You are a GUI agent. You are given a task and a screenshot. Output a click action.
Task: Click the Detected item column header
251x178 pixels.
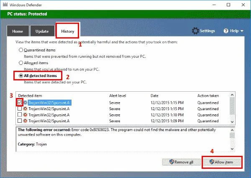(30, 95)
